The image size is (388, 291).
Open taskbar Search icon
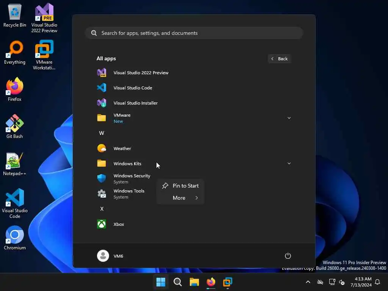click(x=177, y=282)
